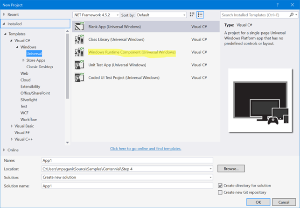300x208 pixels.
Task: Select the Office/SharePoint category
Action: [35, 93]
